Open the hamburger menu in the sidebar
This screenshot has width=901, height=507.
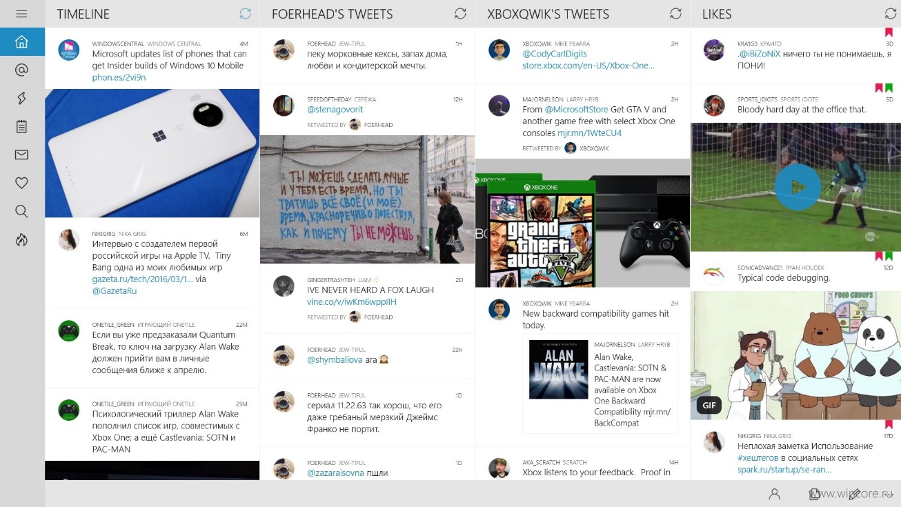pos(21,14)
